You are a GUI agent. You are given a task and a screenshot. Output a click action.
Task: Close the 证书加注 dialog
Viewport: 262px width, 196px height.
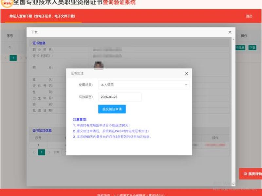tap(186, 73)
